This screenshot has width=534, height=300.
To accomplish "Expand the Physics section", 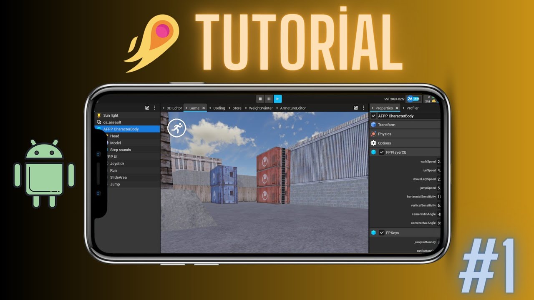I will [x=405, y=134].
